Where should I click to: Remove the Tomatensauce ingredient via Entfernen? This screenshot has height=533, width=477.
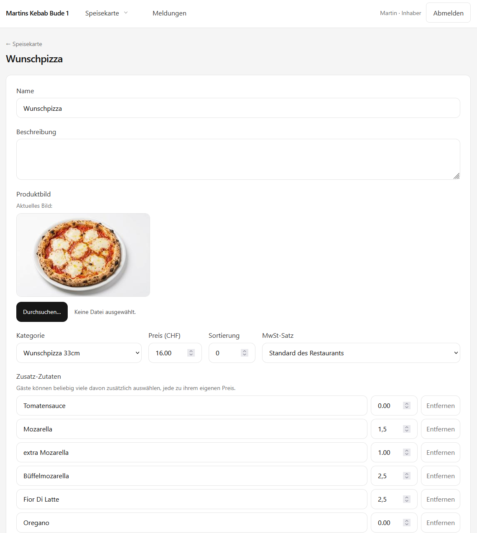pos(441,405)
